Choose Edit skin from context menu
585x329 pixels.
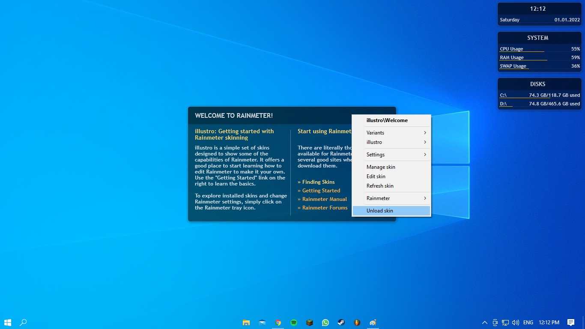click(391, 176)
